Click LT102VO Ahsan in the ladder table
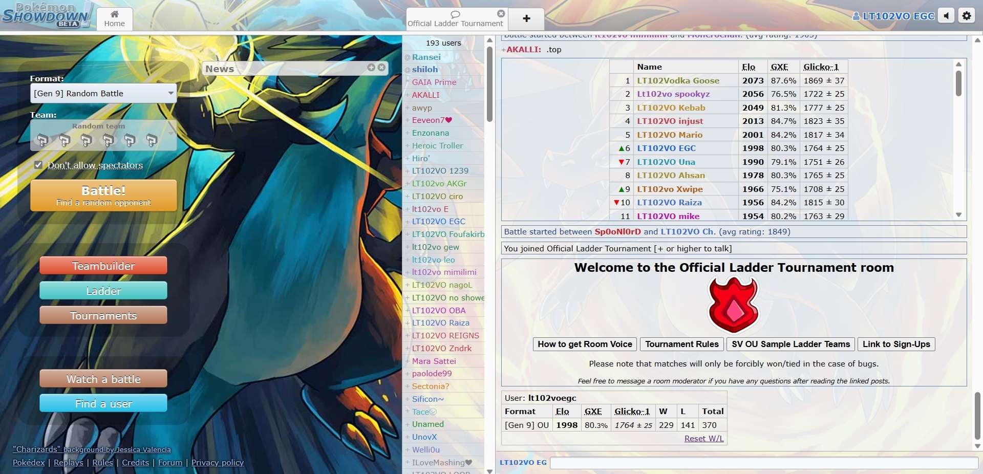The height and width of the screenshot is (474, 983). pos(671,176)
